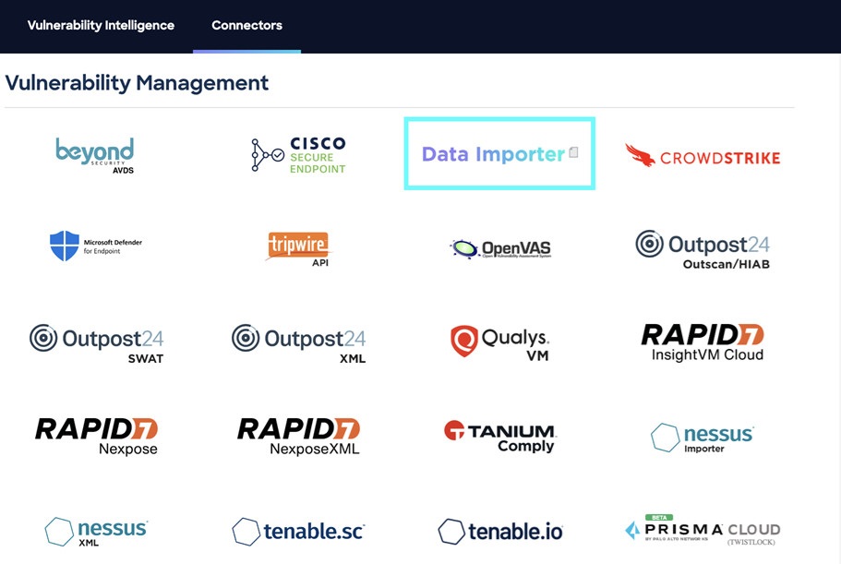The image size is (841, 564).
Task: Open the tenable.io connector
Action: pos(500,532)
